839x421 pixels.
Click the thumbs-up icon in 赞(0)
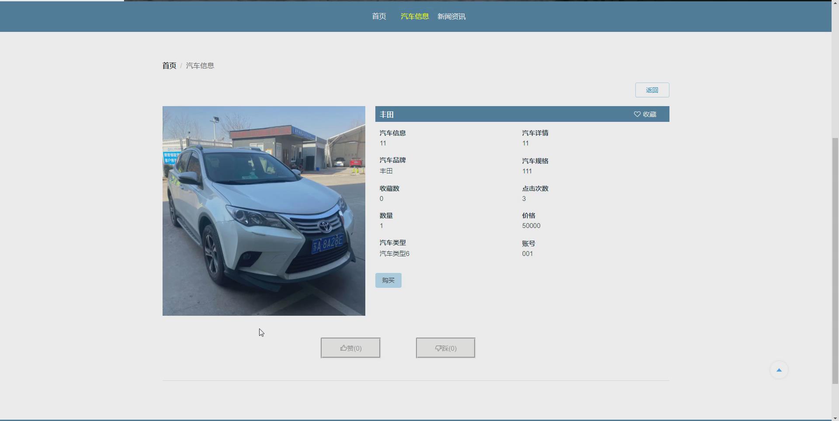tap(343, 348)
